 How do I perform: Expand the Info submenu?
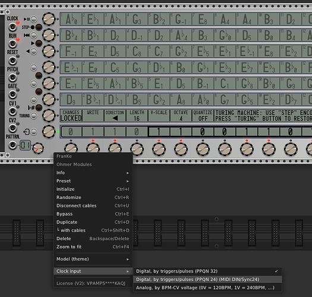click(93, 173)
